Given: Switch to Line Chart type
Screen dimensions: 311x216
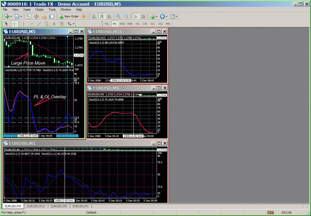Looking at the screenshot, I should [x=109, y=16].
